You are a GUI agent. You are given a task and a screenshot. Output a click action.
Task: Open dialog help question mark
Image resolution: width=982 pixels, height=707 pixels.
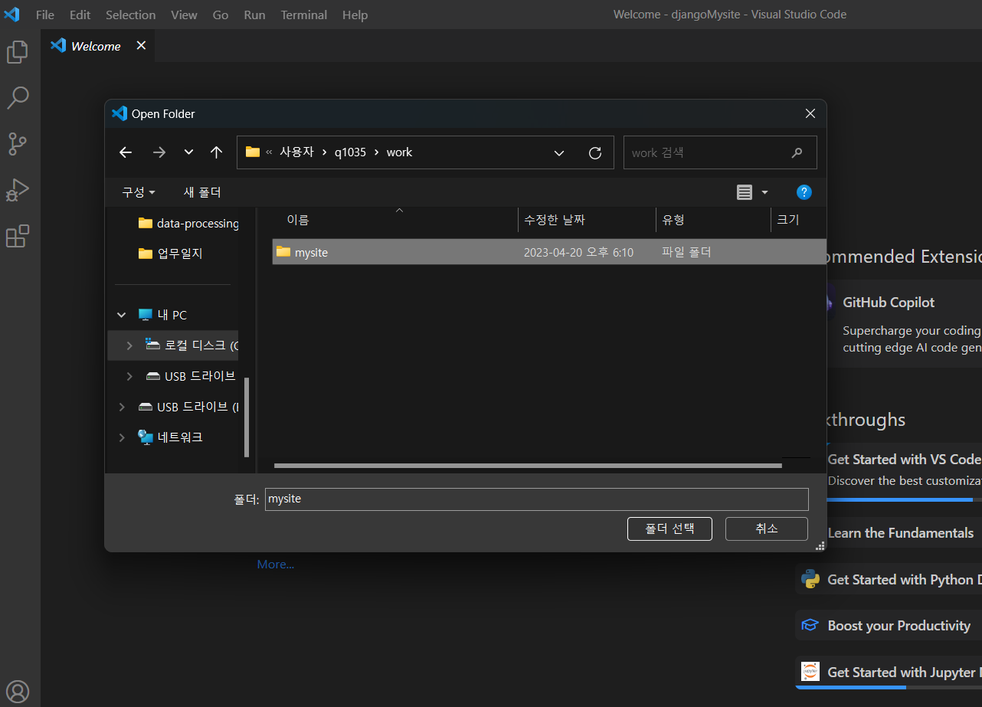(804, 192)
